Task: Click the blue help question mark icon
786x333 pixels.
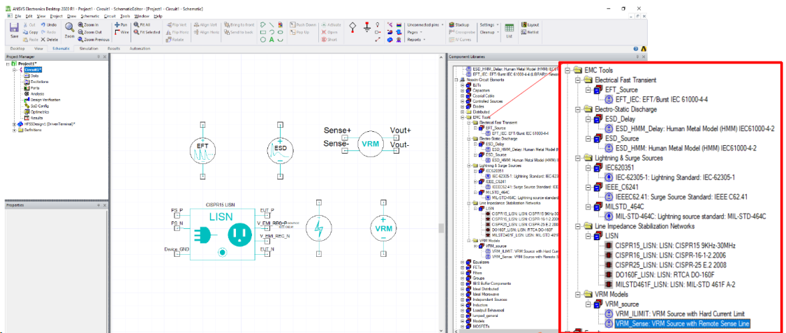Action: (x=636, y=49)
